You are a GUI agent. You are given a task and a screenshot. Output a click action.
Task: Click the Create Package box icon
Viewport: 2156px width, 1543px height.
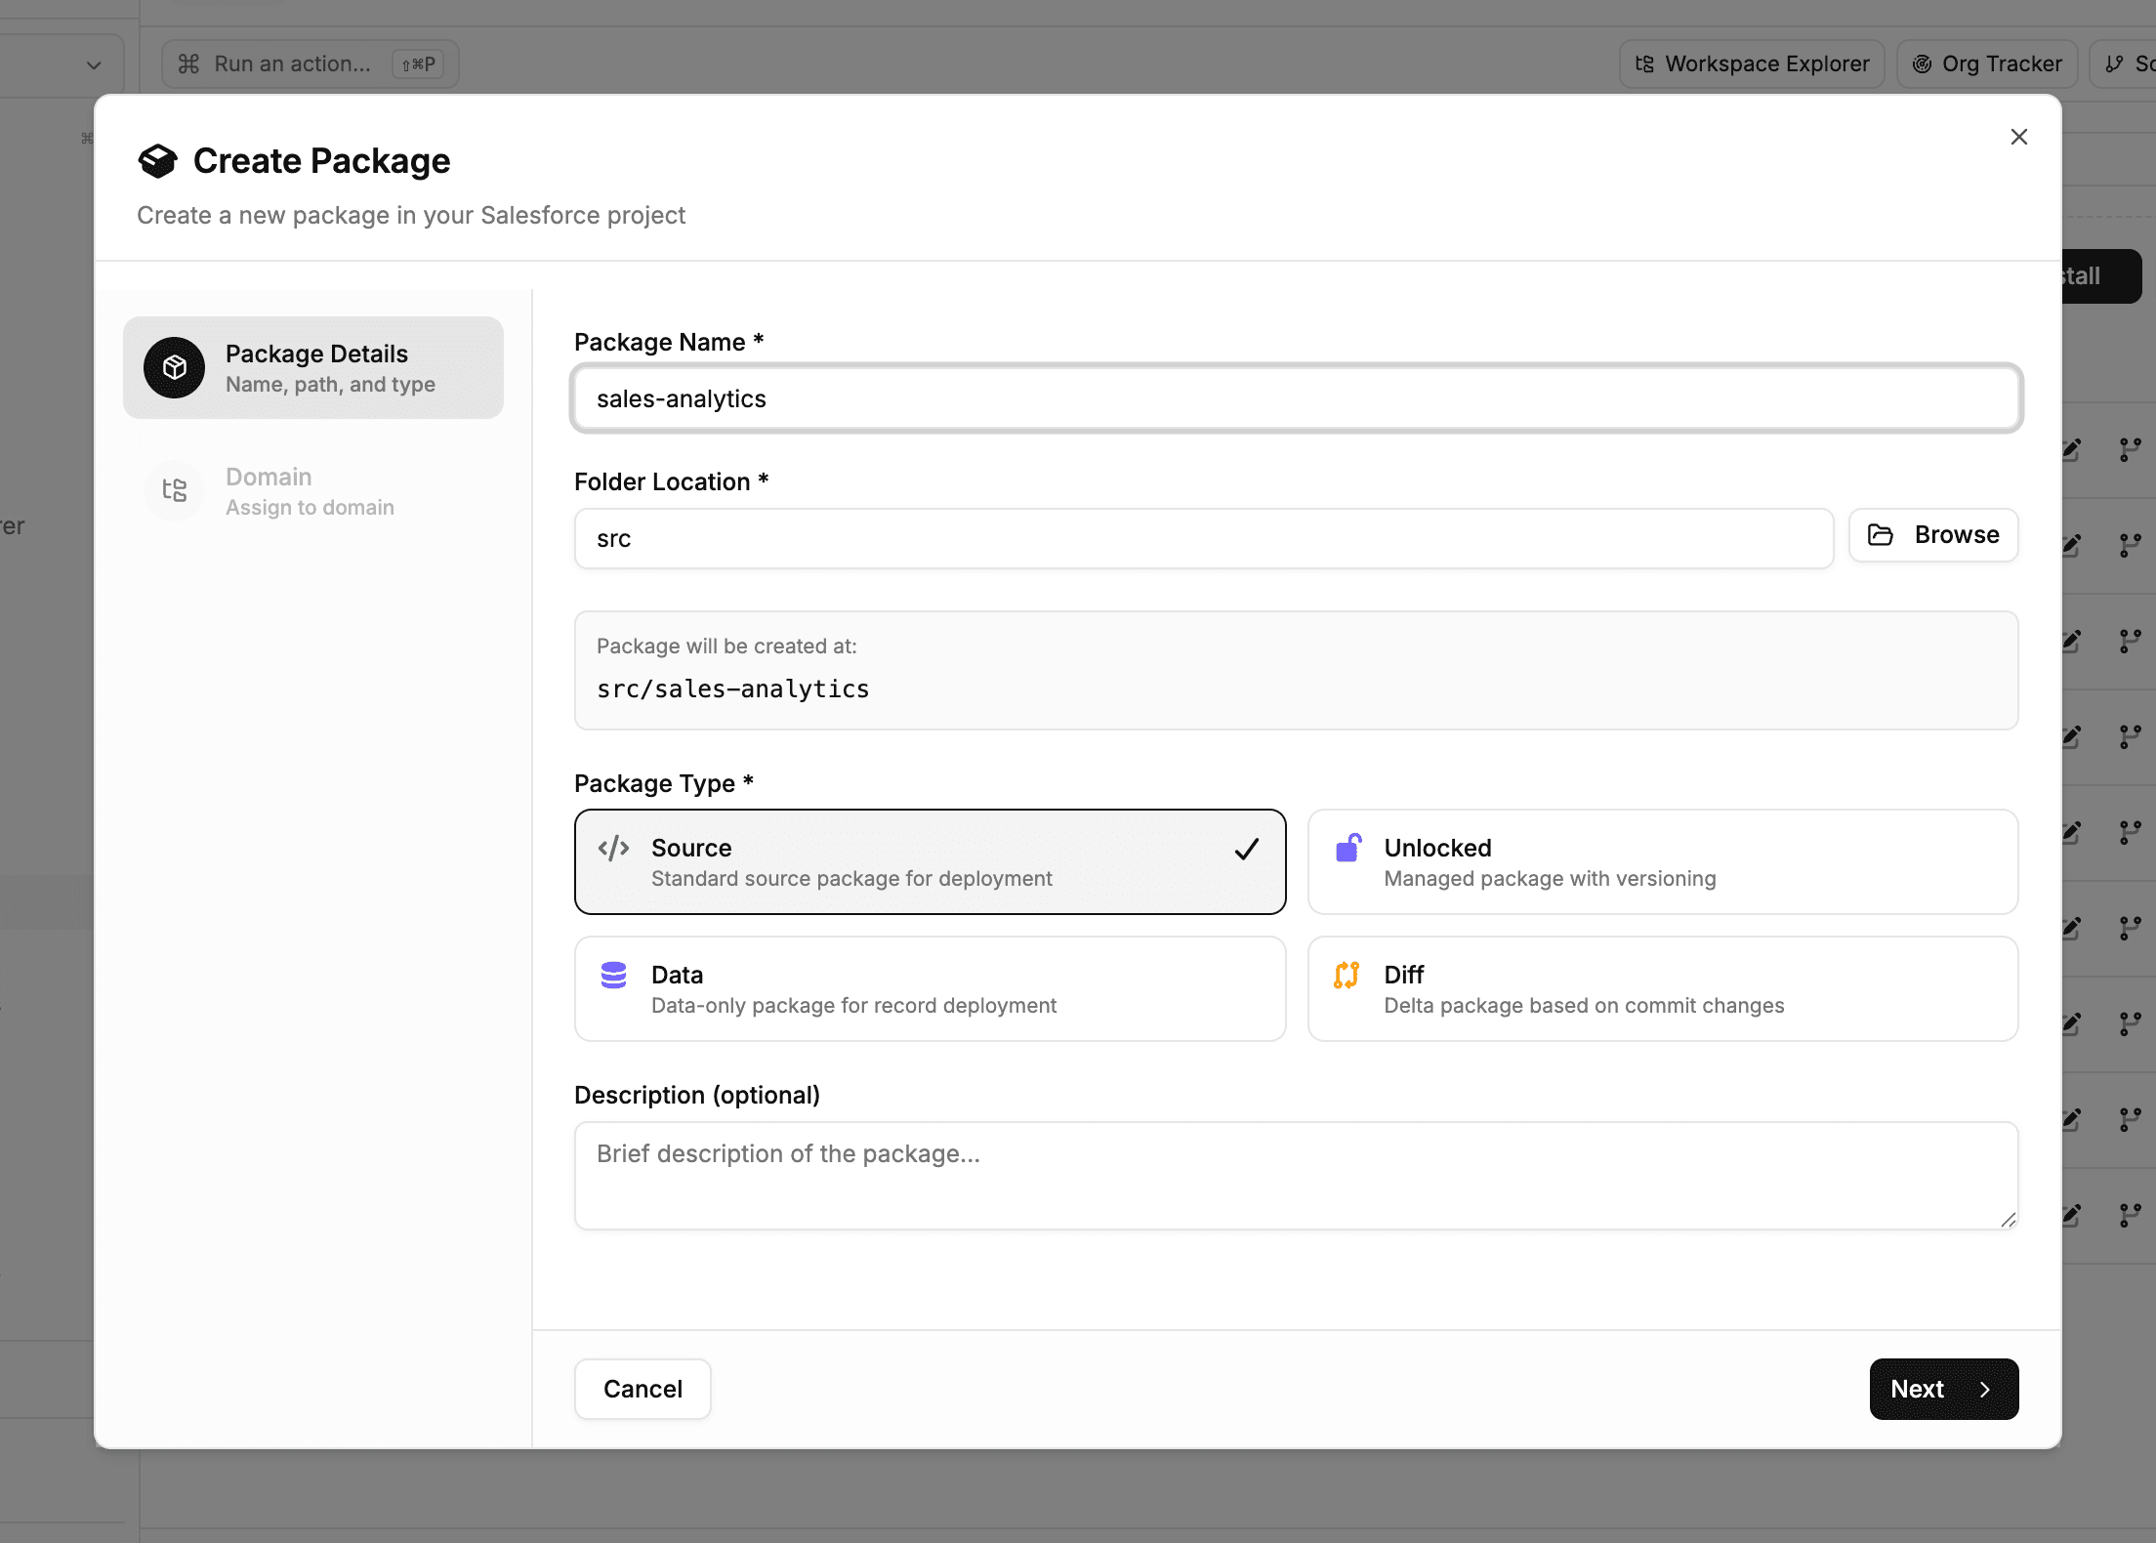tap(157, 161)
